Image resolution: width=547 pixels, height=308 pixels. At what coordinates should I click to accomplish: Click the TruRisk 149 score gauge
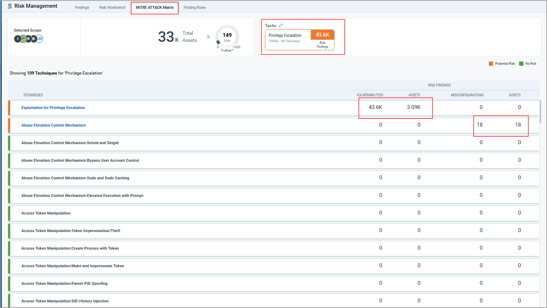point(227,37)
